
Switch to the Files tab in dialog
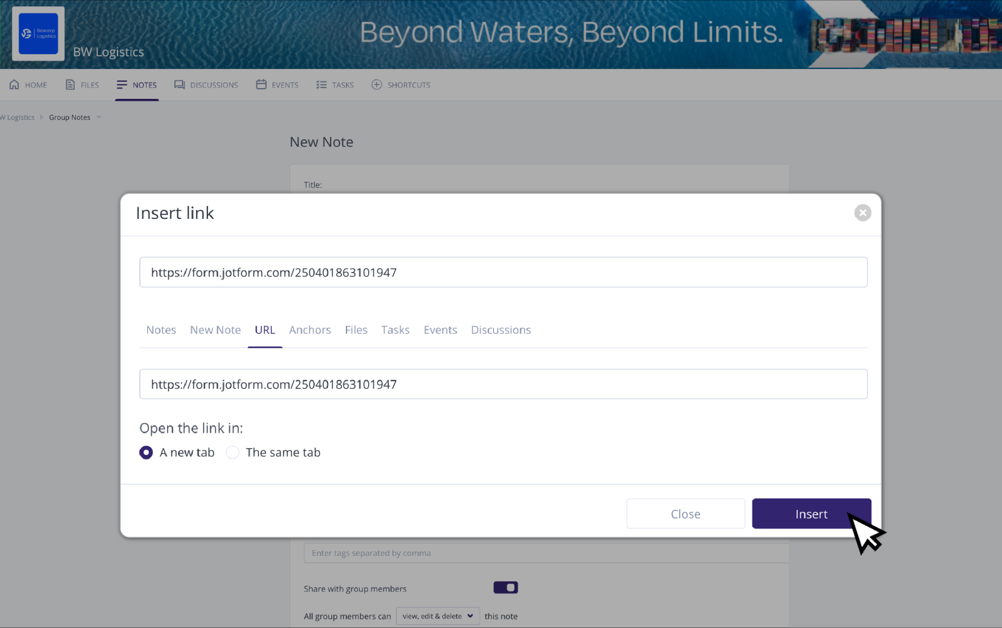[x=356, y=330]
